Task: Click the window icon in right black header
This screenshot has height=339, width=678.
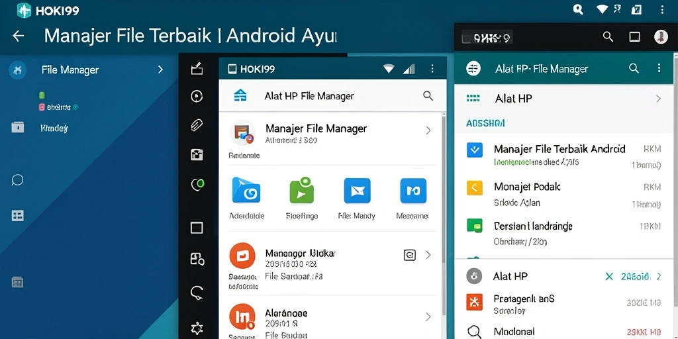Action: (x=634, y=37)
